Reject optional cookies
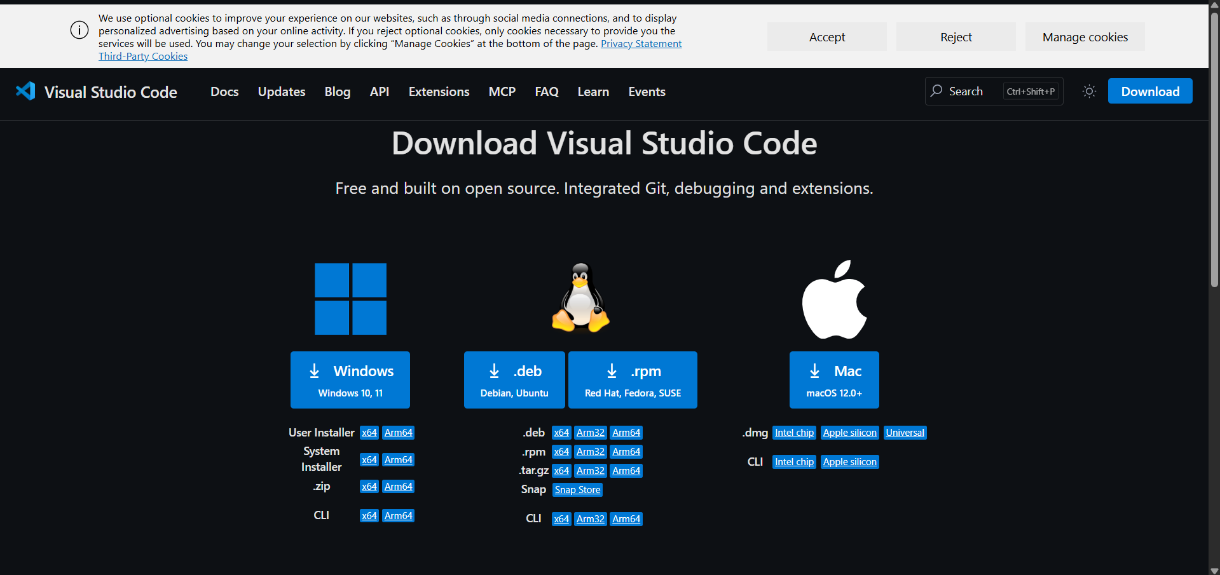This screenshot has width=1220, height=575. tap(956, 37)
